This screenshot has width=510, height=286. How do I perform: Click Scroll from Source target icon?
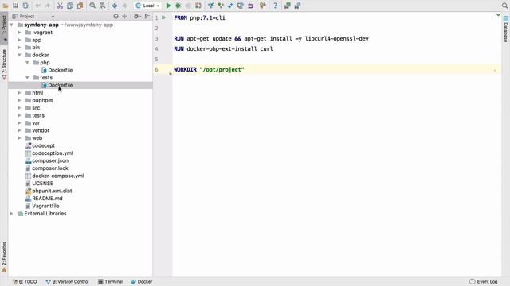pyautogui.click(x=116, y=16)
